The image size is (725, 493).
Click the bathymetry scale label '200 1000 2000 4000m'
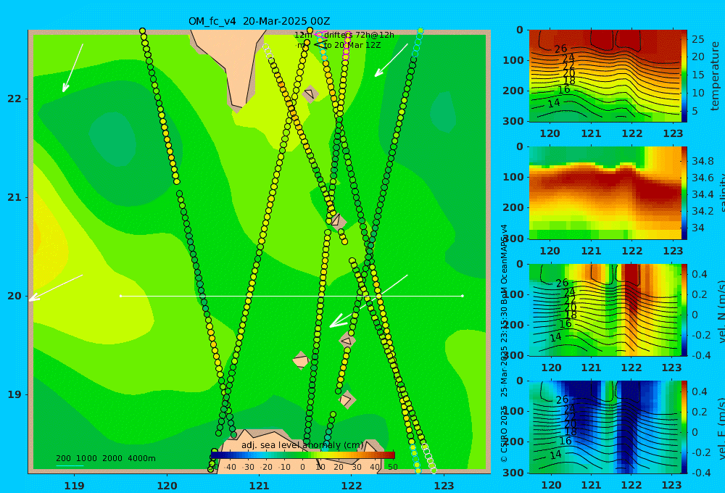(105, 458)
